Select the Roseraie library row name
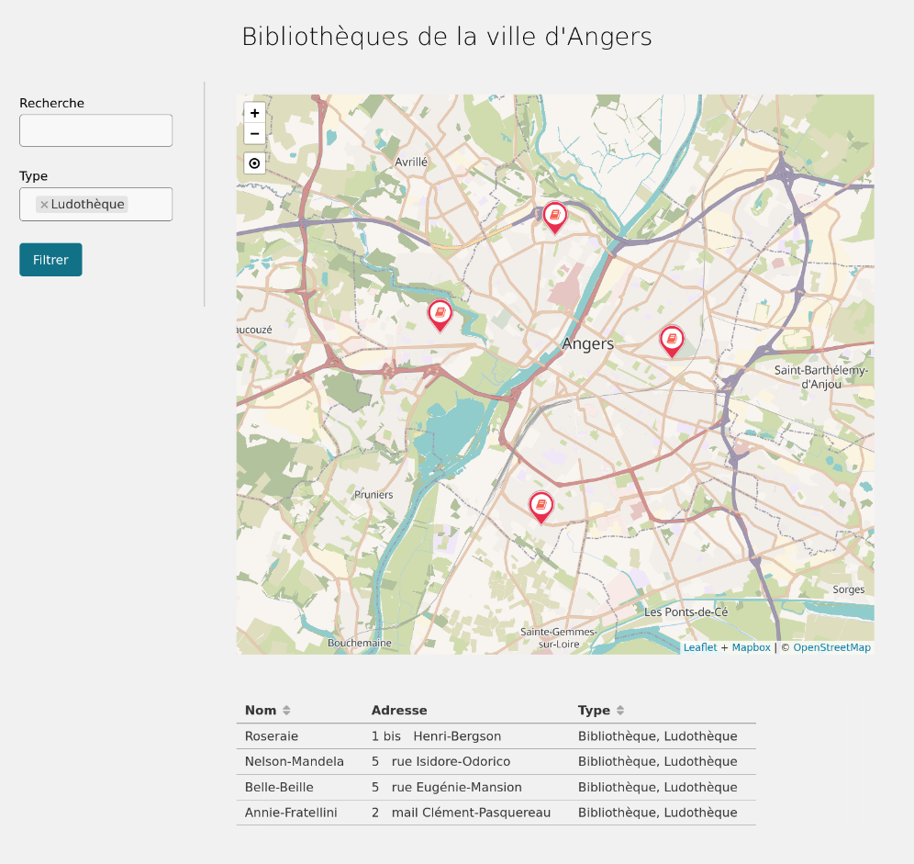The height and width of the screenshot is (864, 914). 272,736
